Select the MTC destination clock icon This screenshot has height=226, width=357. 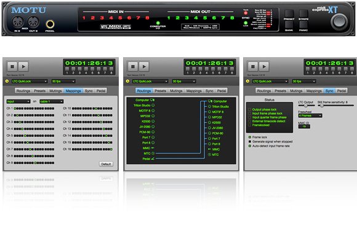[209, 154]
